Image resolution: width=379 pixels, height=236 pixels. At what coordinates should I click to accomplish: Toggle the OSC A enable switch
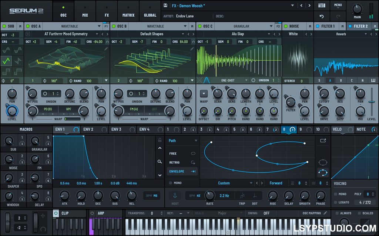pos(27,26)
